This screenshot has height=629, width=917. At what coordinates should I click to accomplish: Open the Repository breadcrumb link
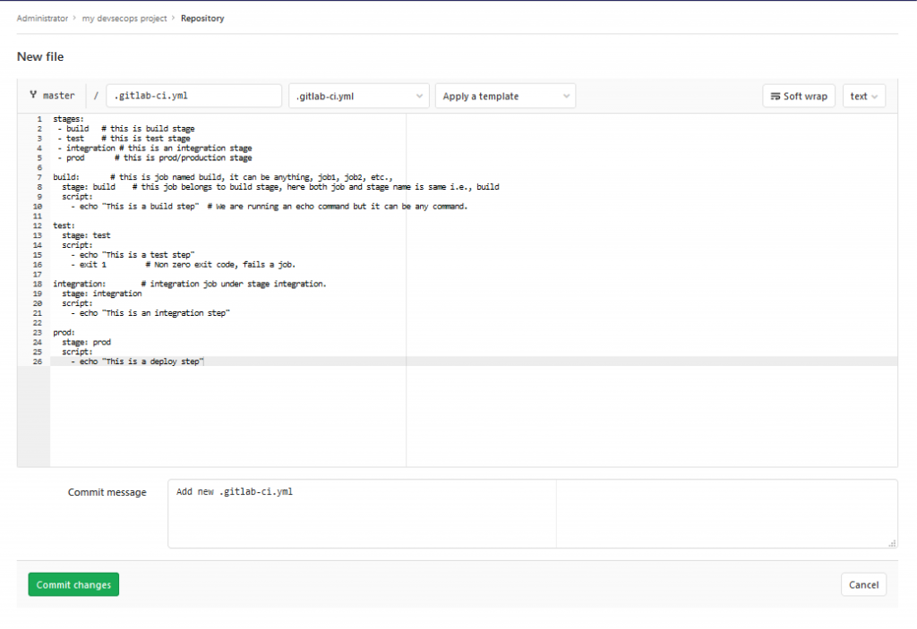tap(202, 18)
